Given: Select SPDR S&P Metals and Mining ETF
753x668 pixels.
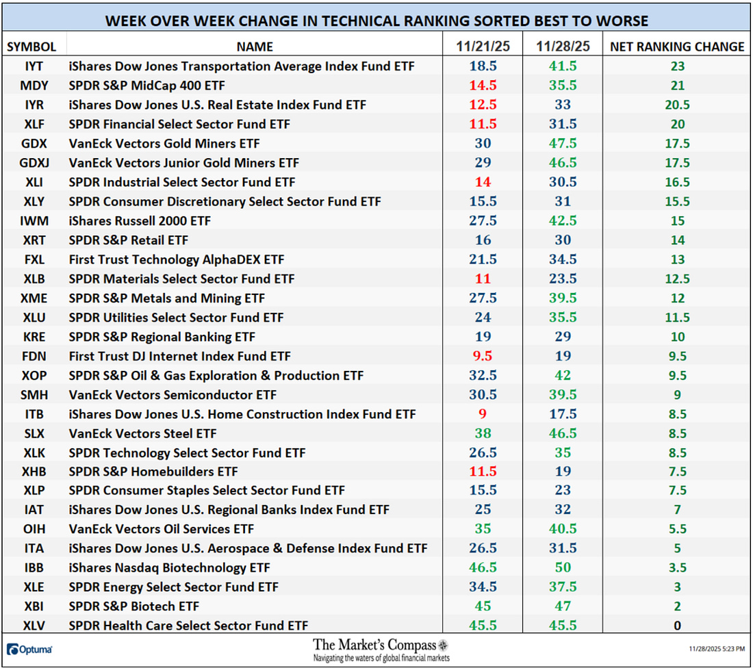Looking at the screenshot, I should [x=166, y=298].
